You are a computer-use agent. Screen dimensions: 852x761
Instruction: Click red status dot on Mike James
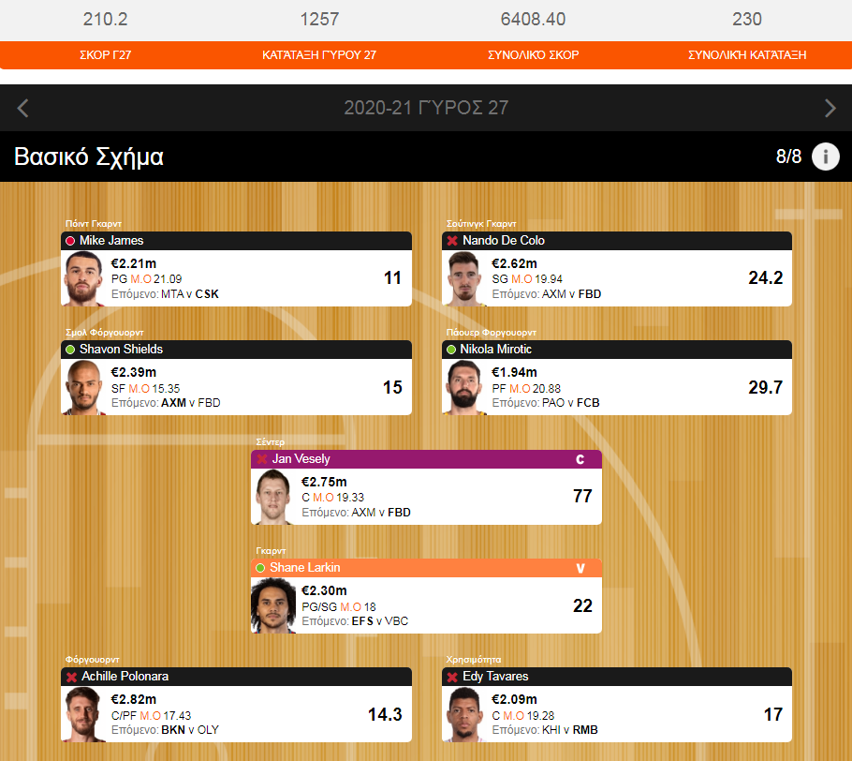click(70, 241)
